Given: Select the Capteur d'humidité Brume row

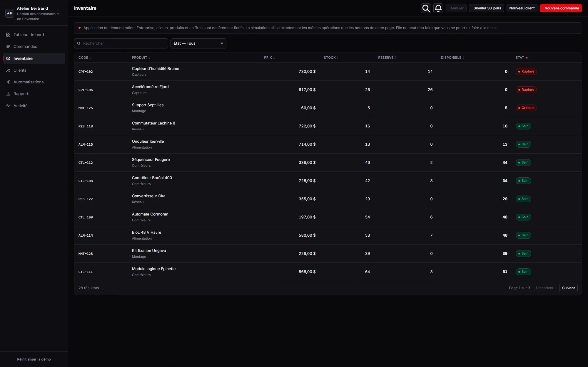Looking at the screenshot, I should pyautogui.click(x=328, y=72).
